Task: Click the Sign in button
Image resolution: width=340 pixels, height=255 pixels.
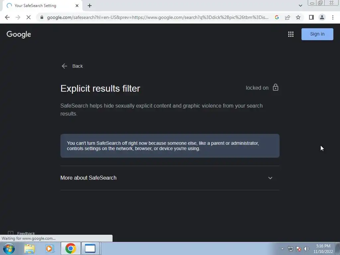Action: click(317, 34)
